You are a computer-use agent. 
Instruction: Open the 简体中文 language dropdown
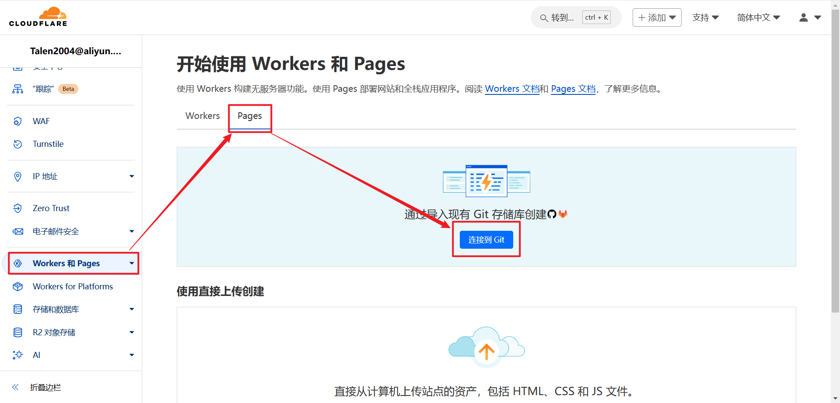tap(758, 17)
